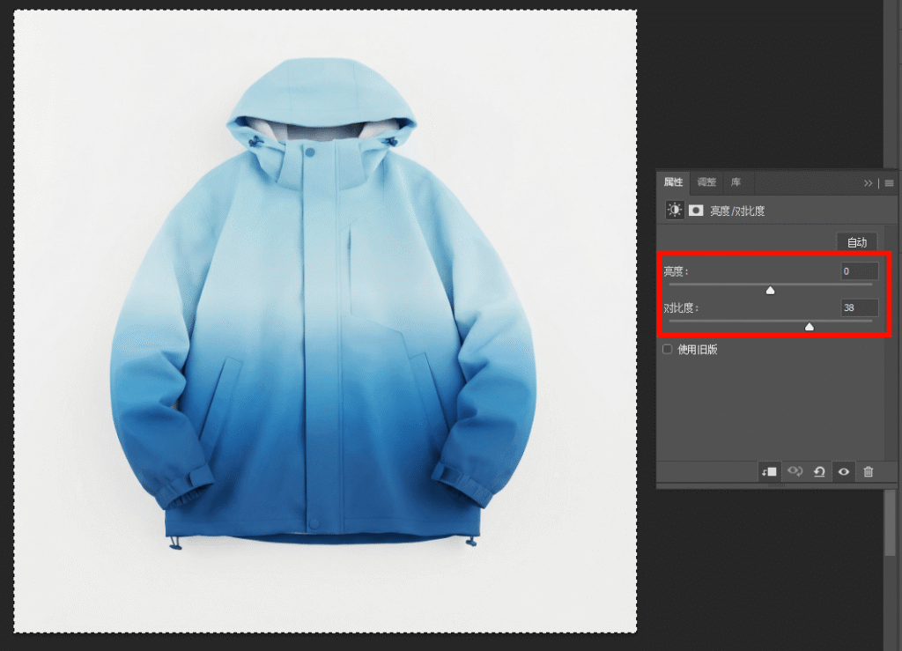Click the view previous state icon

click(x=795, y=472)
